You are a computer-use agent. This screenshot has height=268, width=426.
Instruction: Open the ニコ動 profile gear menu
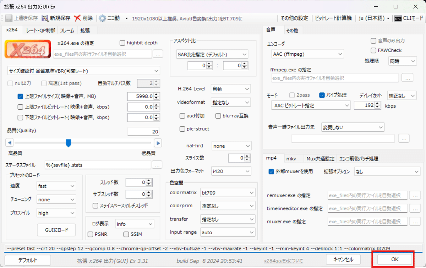(x=113, y=18)
